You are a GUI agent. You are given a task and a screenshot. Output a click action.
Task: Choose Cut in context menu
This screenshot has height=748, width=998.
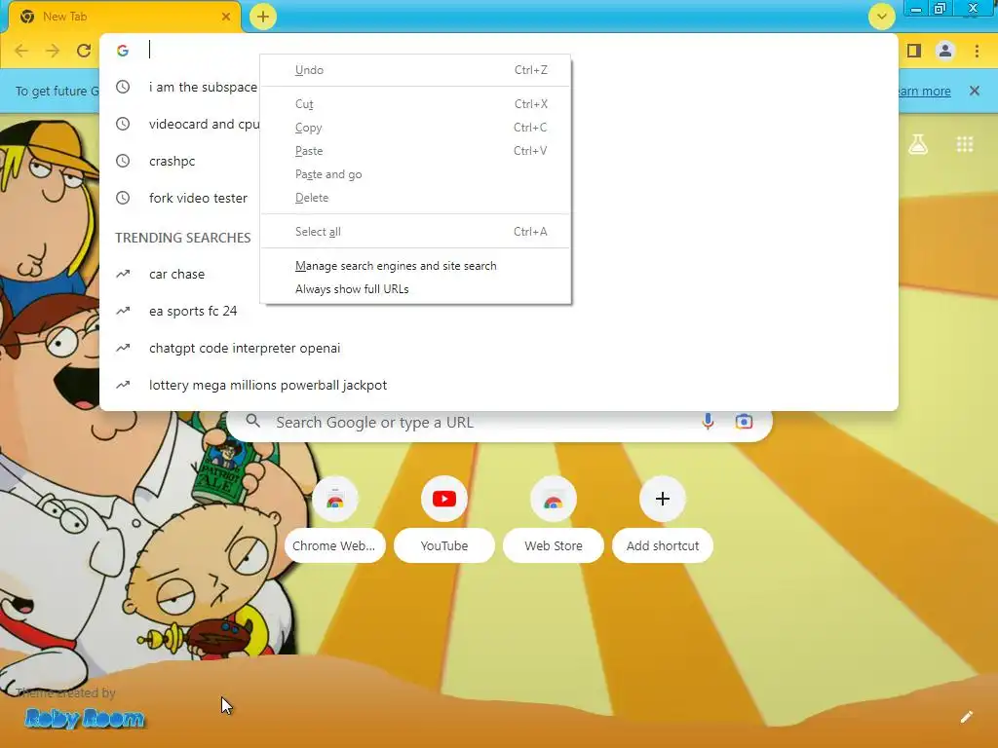coord(415,103)
